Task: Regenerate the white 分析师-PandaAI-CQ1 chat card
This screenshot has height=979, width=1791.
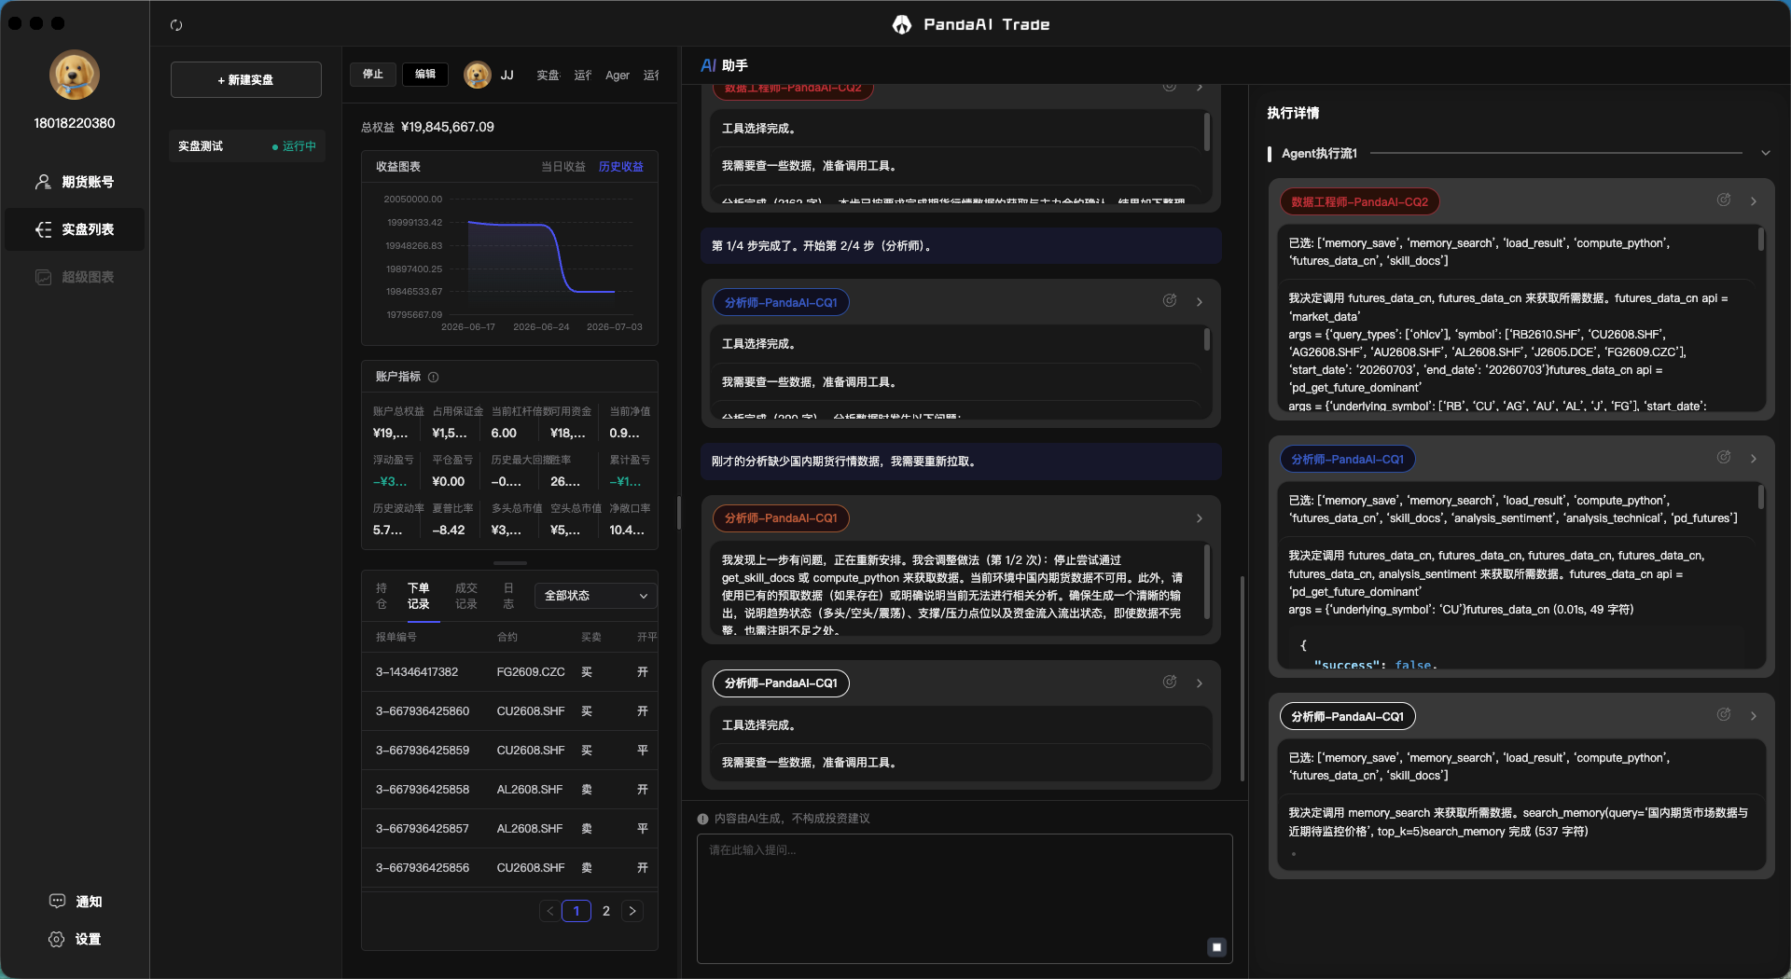Action: (1170, 683)
